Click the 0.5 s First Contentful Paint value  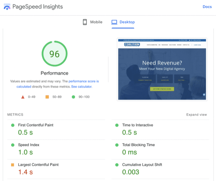click(26, 132)
